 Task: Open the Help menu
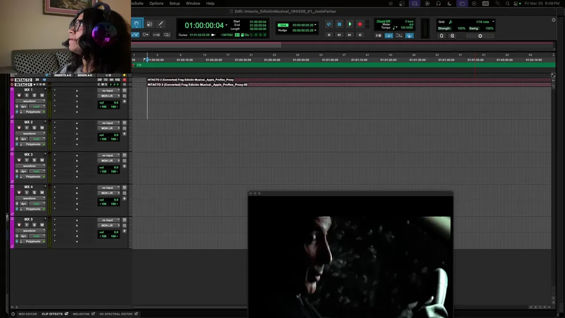pyautogui.click(x=211, y=3)
